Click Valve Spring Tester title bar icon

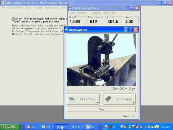tap(2, 3)
